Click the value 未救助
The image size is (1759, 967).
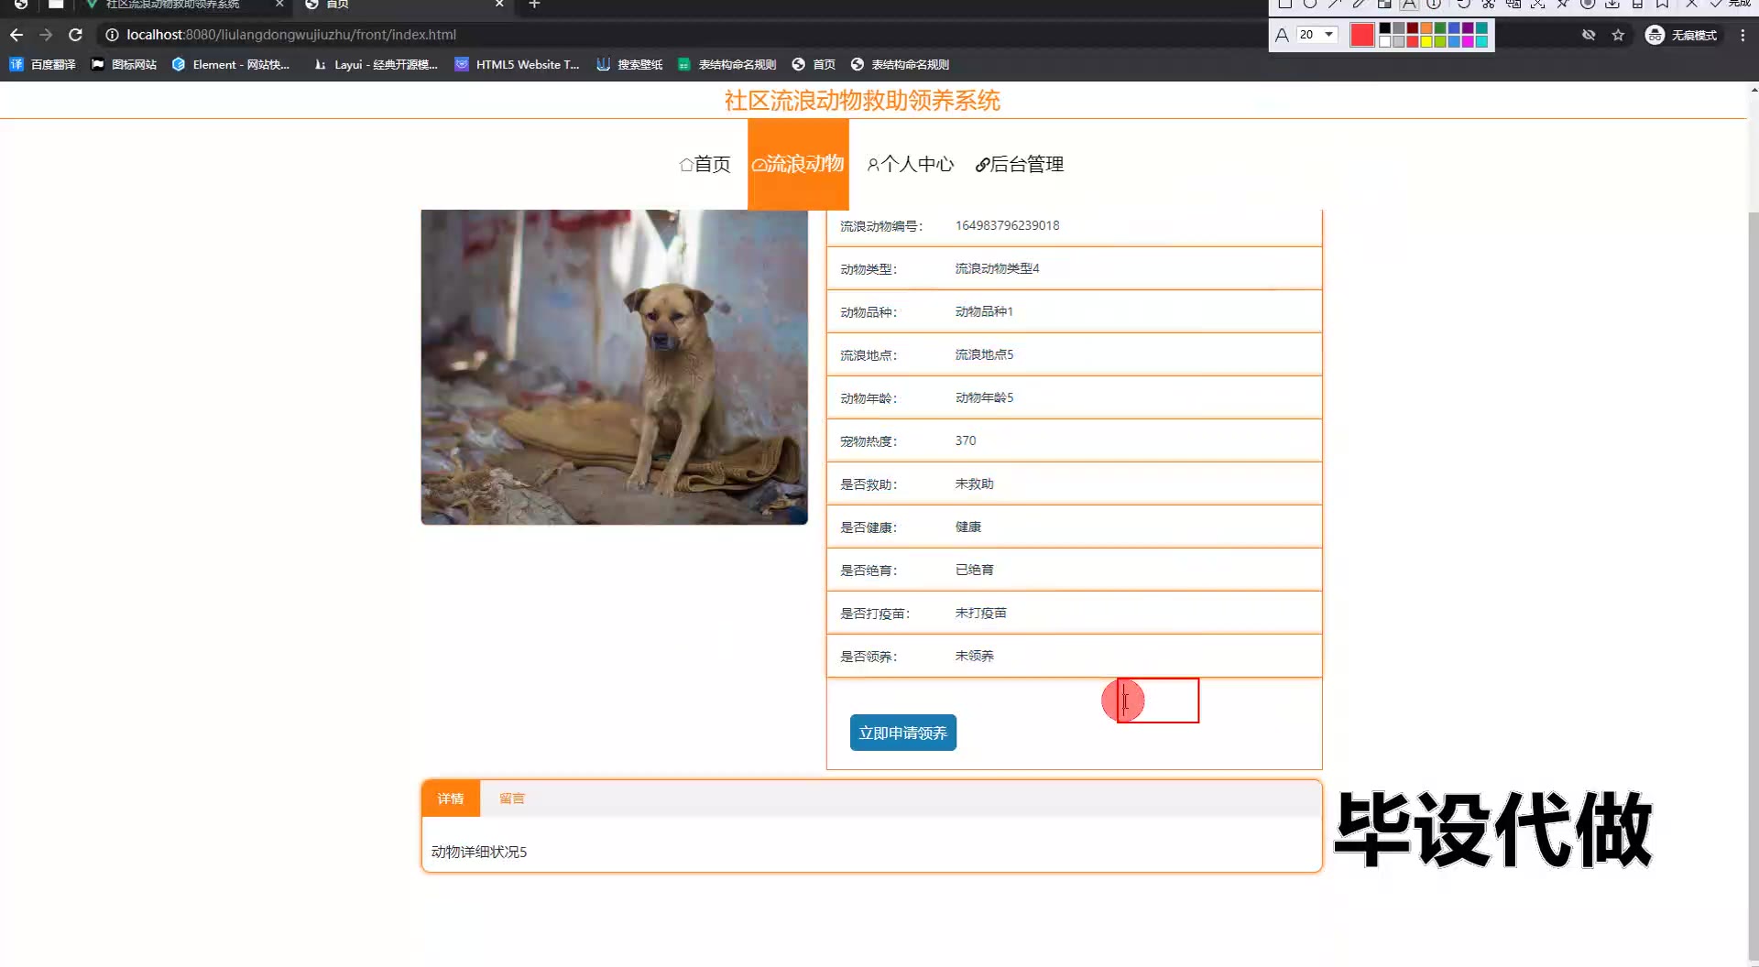(974, 483)
